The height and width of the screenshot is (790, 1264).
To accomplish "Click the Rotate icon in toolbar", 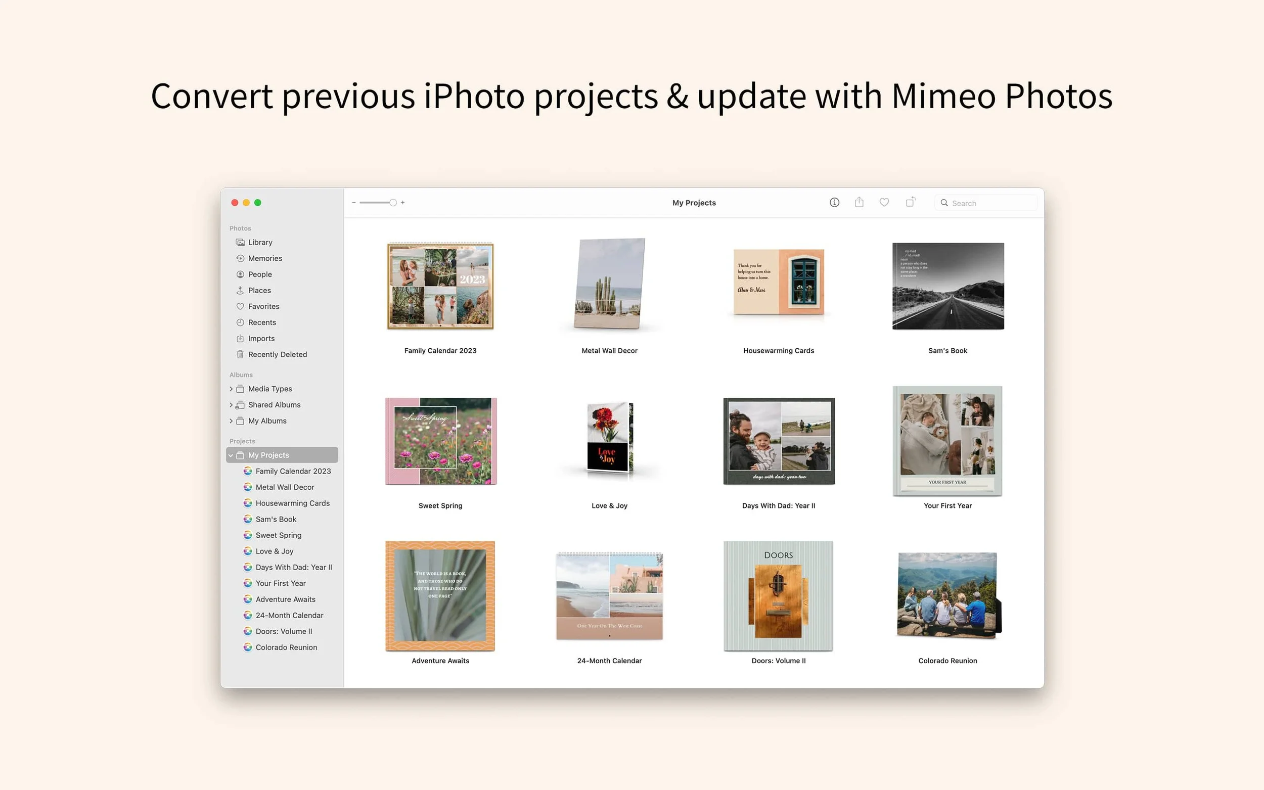I will pyautogui.click(x=910, y=202).
